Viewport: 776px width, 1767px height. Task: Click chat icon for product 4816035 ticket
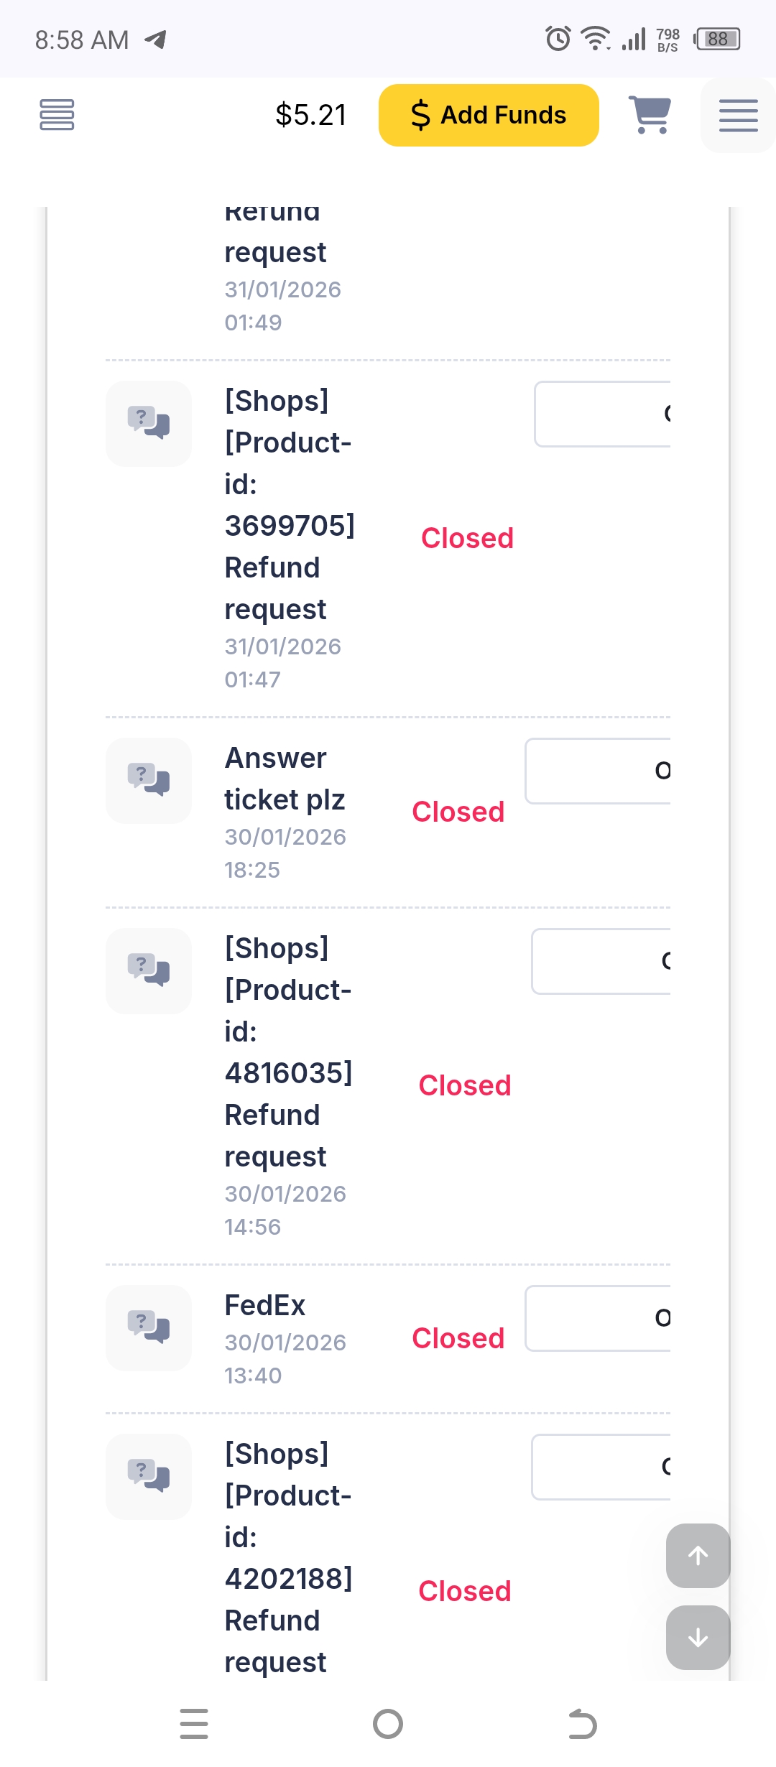pos(149,970)
